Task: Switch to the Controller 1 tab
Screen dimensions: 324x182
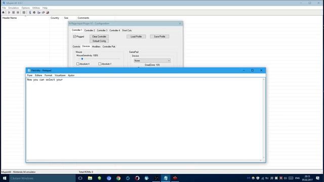Action: pos(77,30)
